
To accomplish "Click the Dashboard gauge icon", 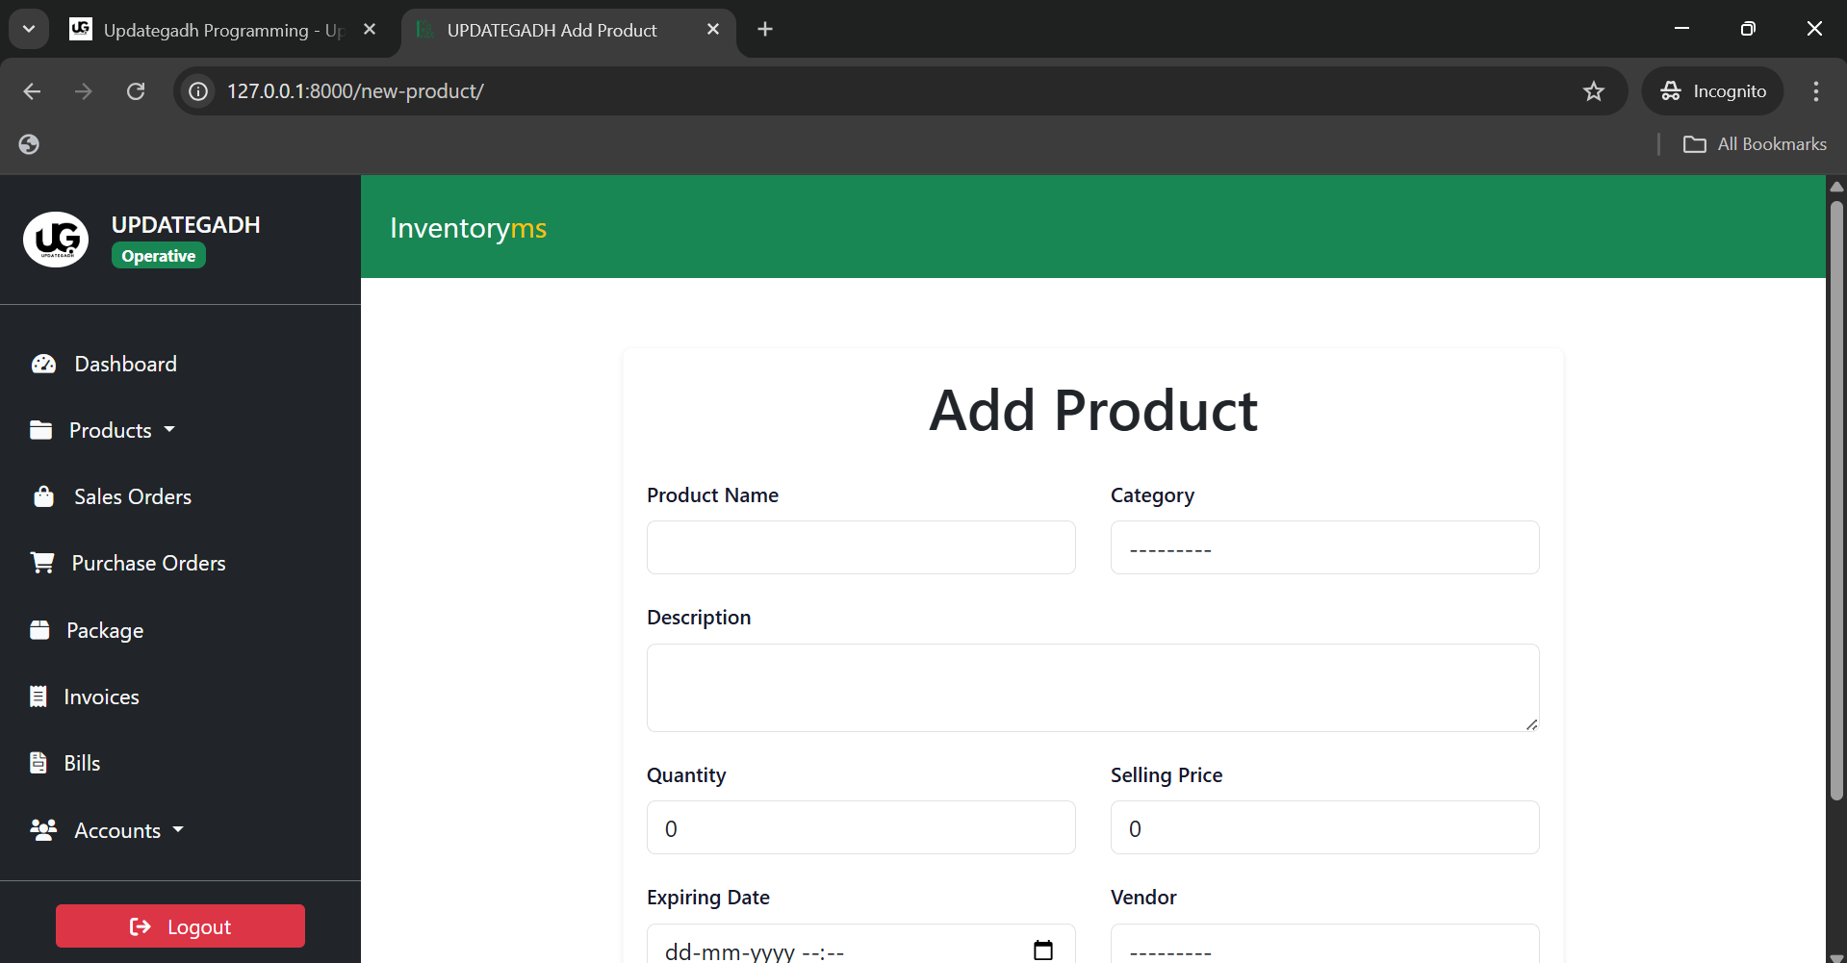I will coord(43,364).
